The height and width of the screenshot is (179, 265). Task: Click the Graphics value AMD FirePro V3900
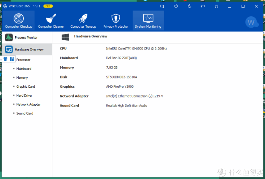point(120,87)
